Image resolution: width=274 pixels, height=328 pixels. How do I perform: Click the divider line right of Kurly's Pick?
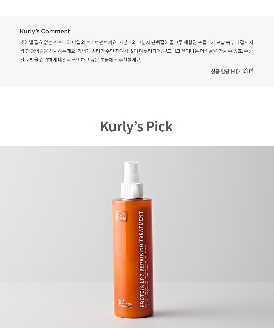(x=227, y=127)
